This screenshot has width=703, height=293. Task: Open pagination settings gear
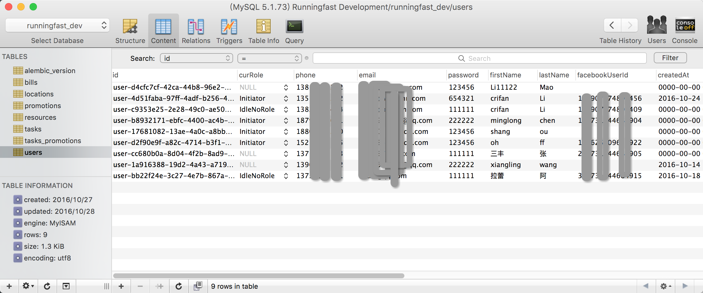(665, 286)
